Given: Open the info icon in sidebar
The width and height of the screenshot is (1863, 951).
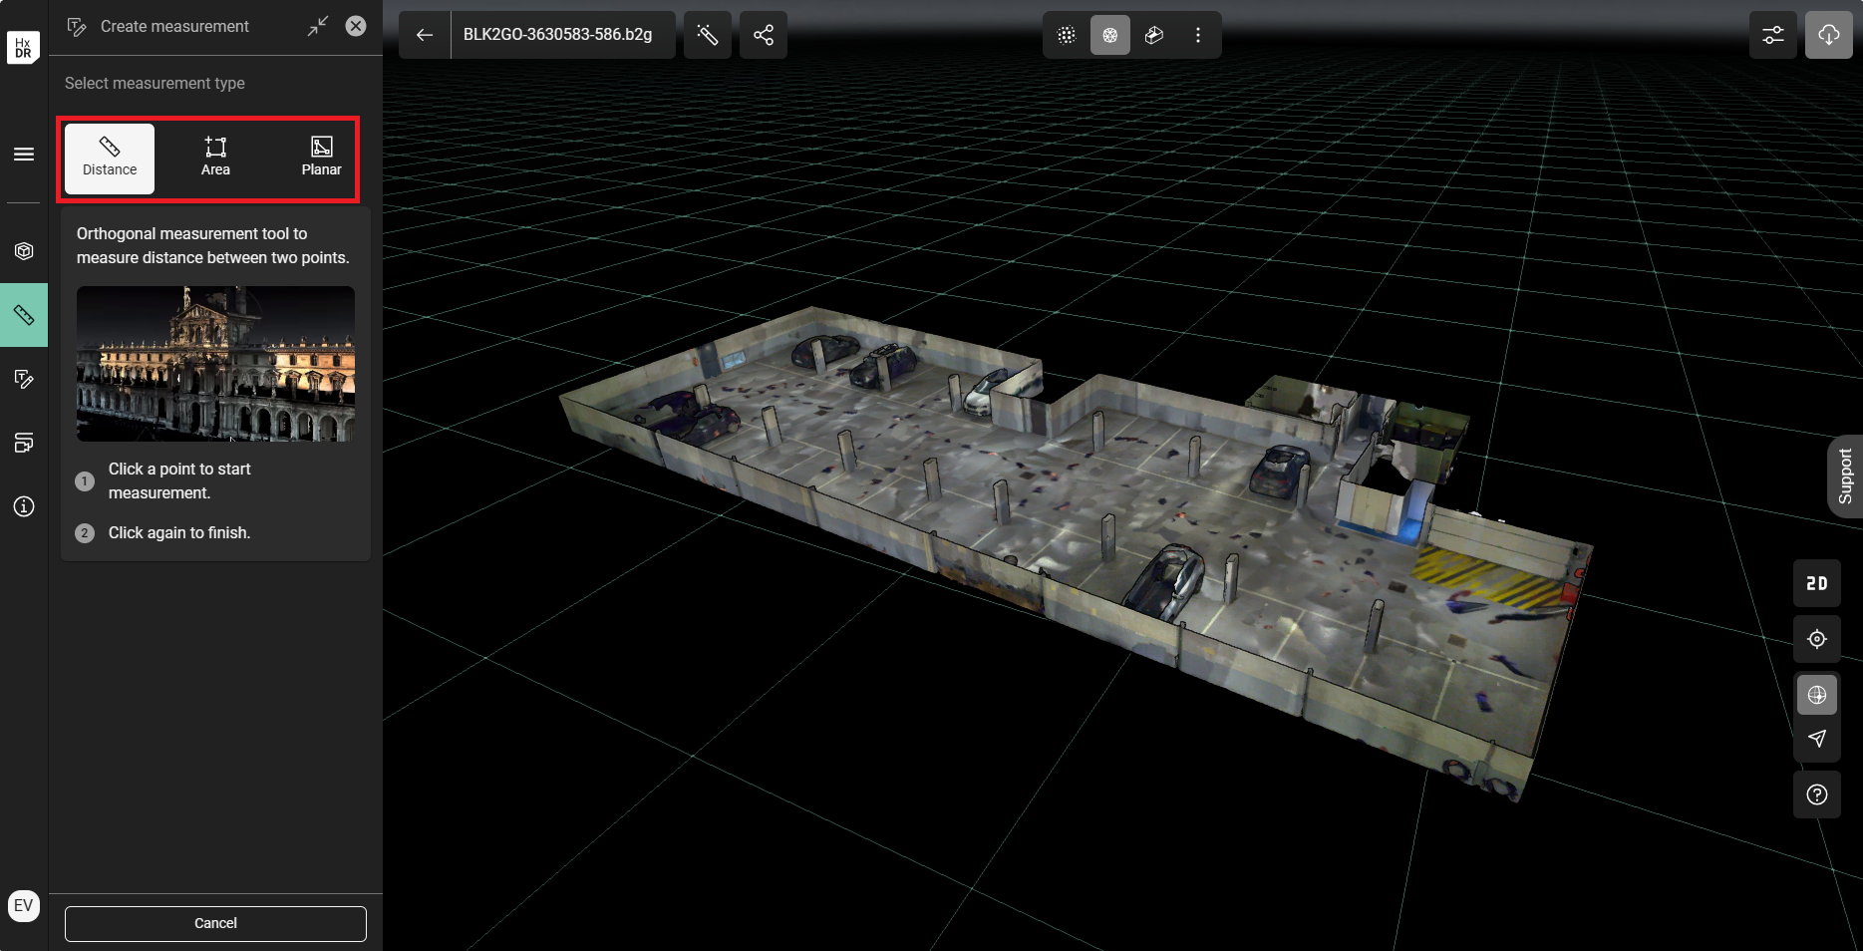Looking at the screenshot, I should [24, 506].
